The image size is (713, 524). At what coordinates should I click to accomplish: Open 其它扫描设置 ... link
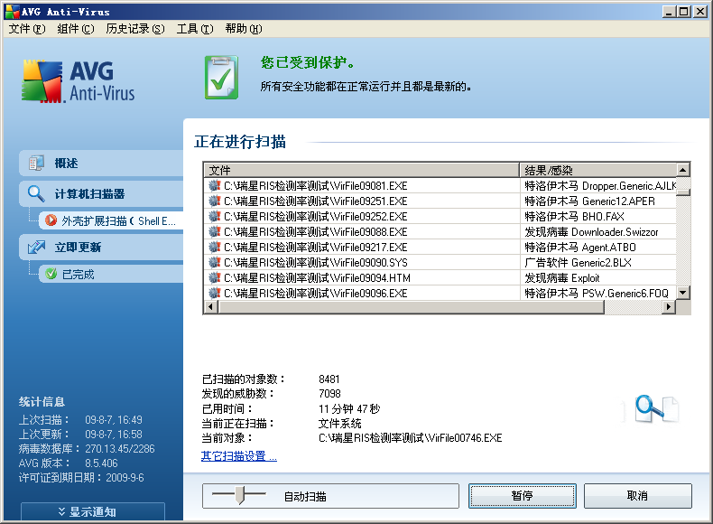coord(239,455)
